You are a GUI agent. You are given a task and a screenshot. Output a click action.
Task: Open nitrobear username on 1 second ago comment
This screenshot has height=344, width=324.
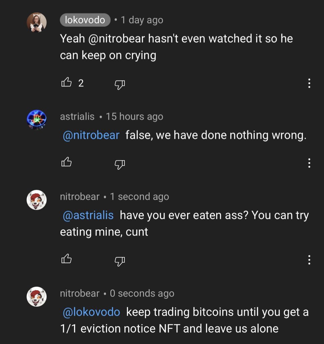pyautogui.click(x=80, y=197)
